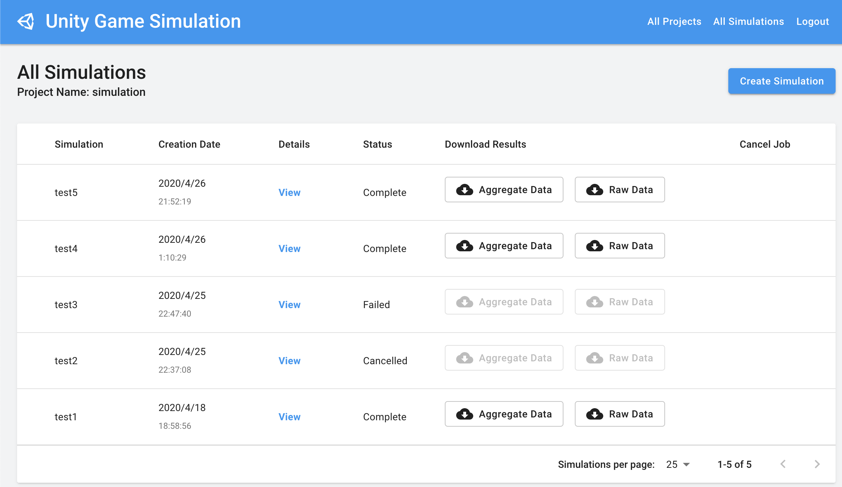Go to previous page chevron arrow

(x=783, y=464)
